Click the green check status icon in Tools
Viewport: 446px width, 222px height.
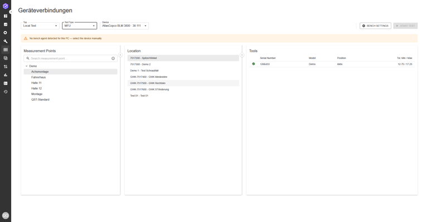254,64
